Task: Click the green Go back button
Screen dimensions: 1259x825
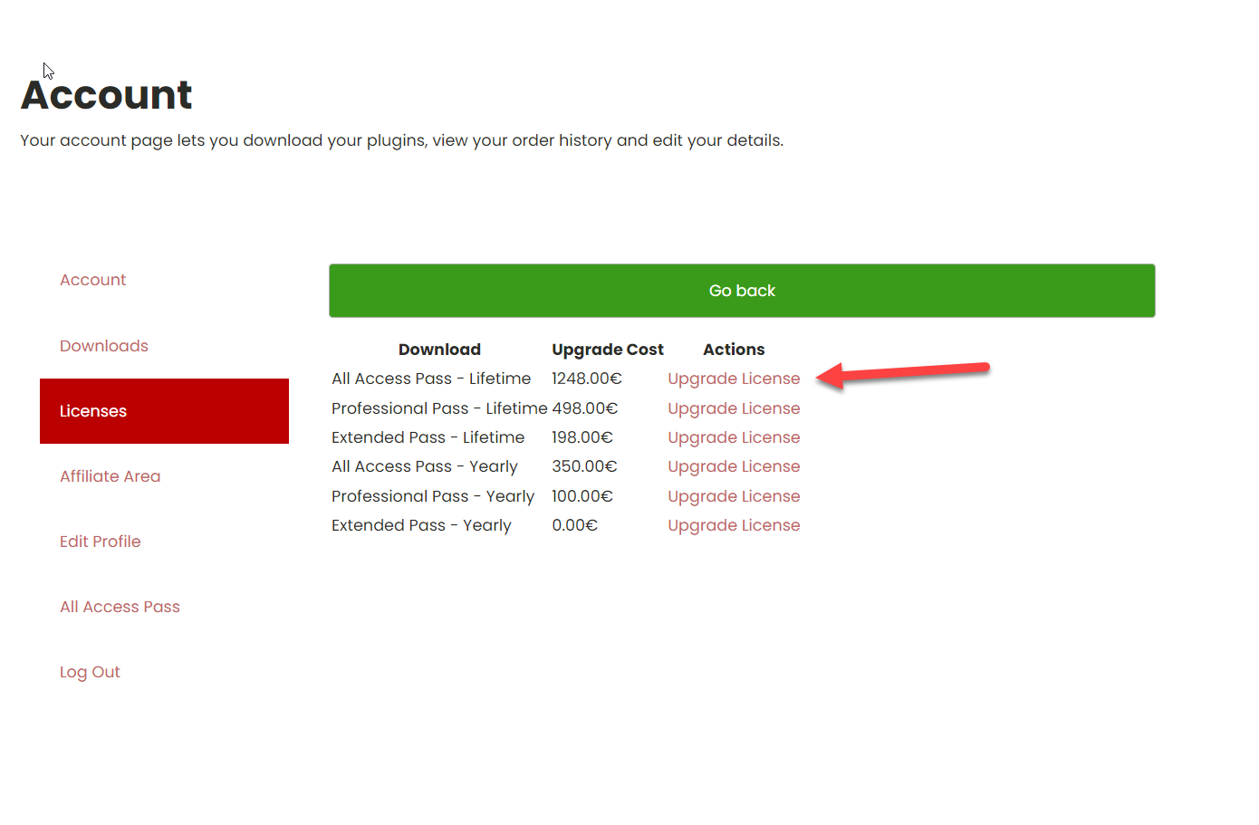Action: [x=742, y=291]
